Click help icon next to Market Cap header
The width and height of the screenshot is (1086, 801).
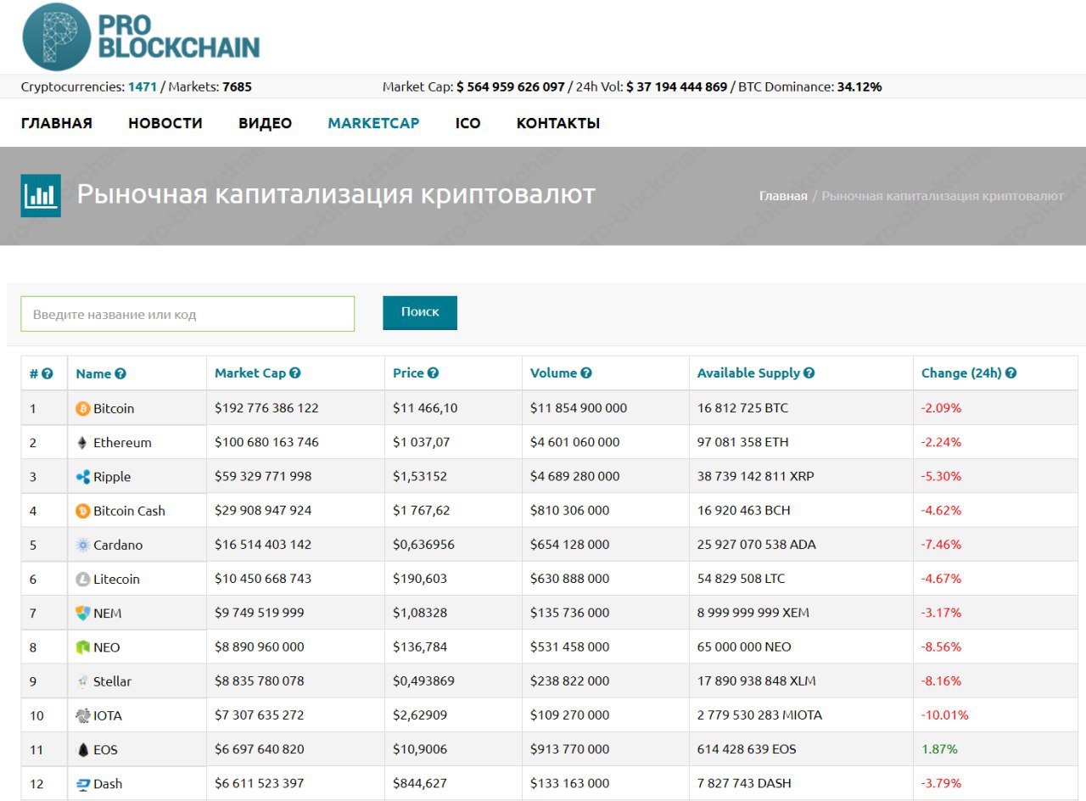tap(295, 373)
